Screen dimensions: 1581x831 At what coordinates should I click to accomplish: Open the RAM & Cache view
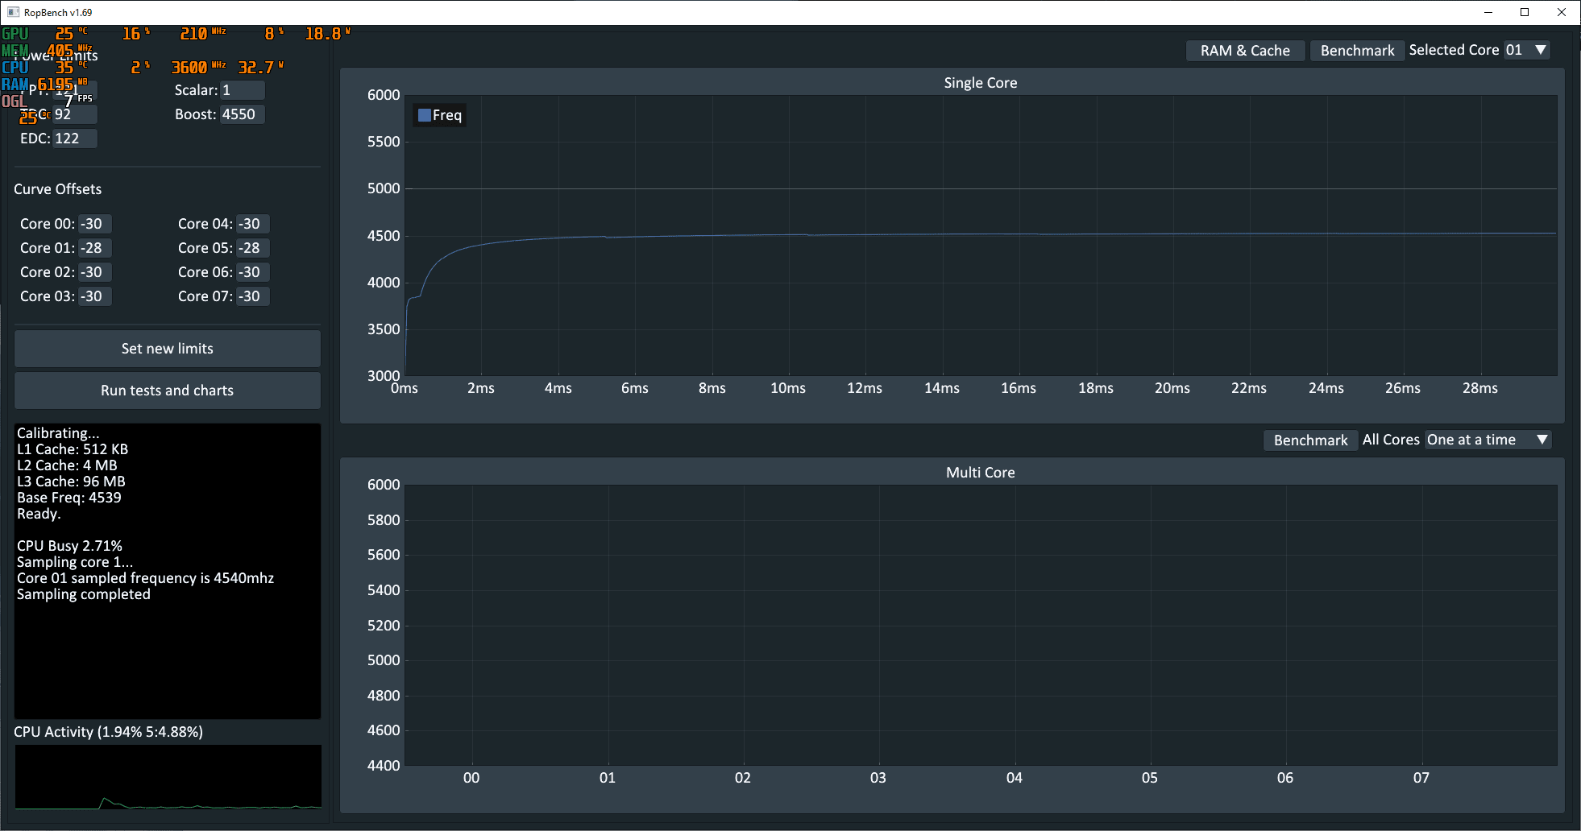click(1245, 51)
